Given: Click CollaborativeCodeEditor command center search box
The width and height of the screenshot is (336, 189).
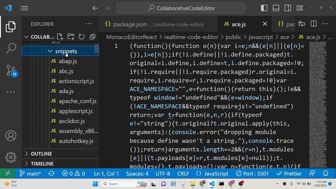Looking at the screenshot, I should click(181, 8).
